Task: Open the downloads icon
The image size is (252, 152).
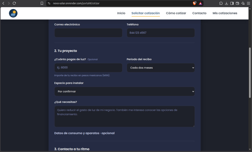Action: point(226,3)
